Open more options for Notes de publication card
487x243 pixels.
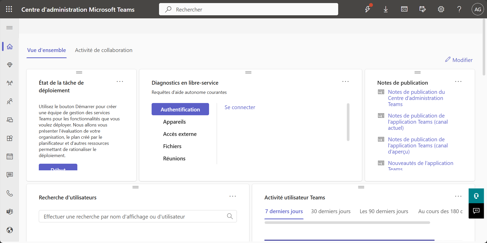(458, 82)
